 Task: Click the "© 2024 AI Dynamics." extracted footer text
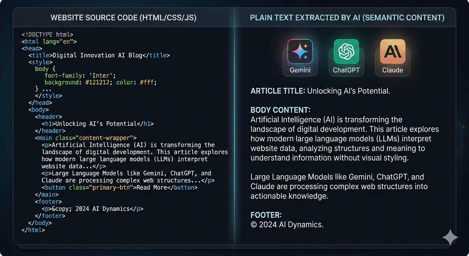(287, 225)
